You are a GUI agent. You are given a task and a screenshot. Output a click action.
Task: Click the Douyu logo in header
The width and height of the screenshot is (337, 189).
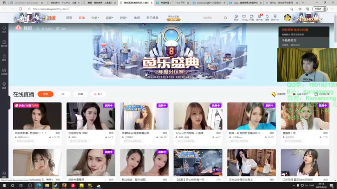click(x=49, y=18)
